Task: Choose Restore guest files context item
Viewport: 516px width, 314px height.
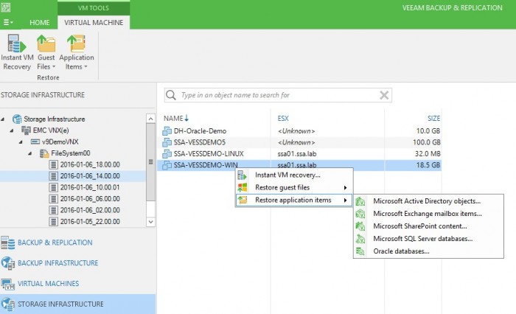Action: [294, 188]
